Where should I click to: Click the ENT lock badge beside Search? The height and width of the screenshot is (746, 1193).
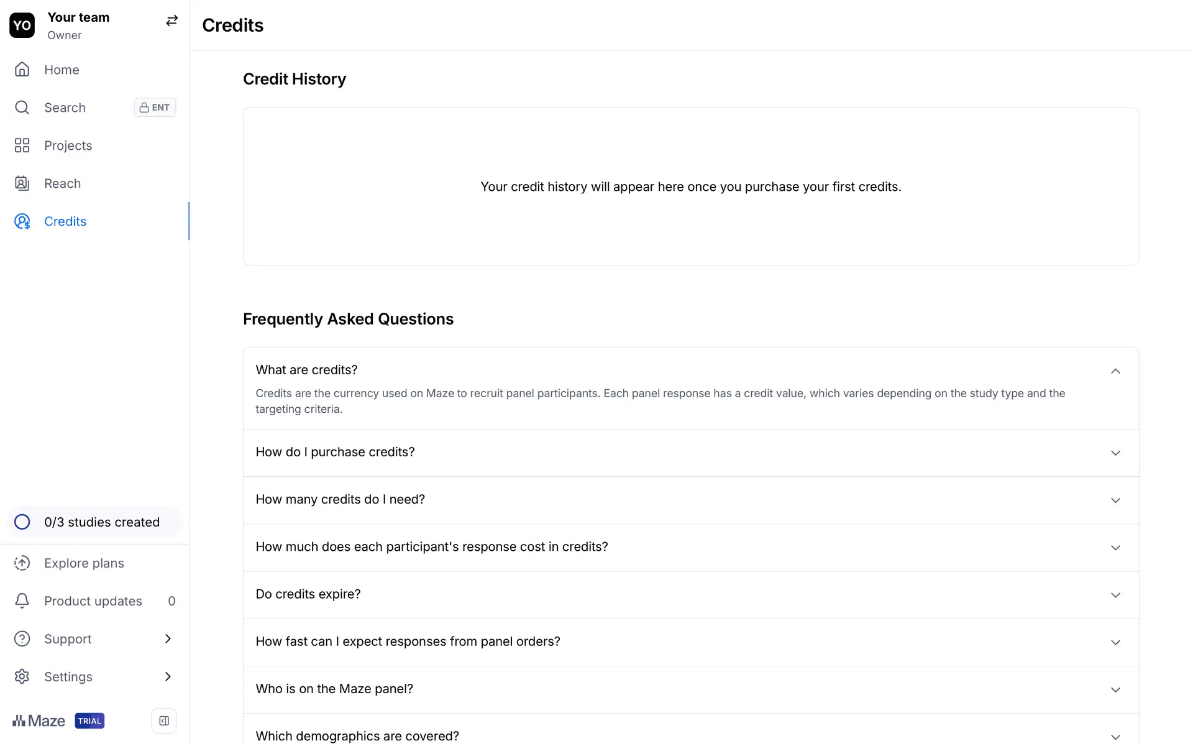point(155,108)
